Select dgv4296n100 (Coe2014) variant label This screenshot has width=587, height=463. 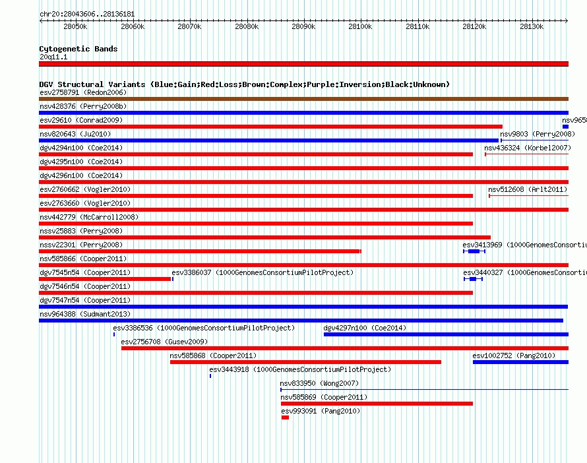pos(81,175)
